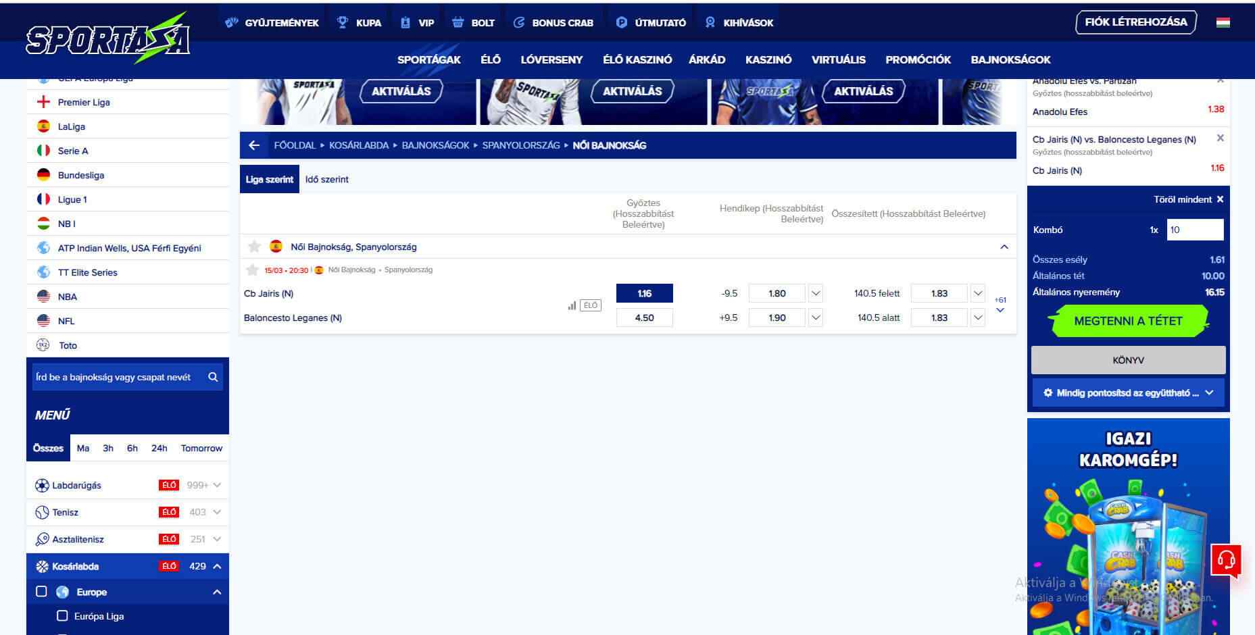The width and height of the screenshot is (1255, 635).
Task: Open the Bolt shop
Action: click(x=473, y=22)
